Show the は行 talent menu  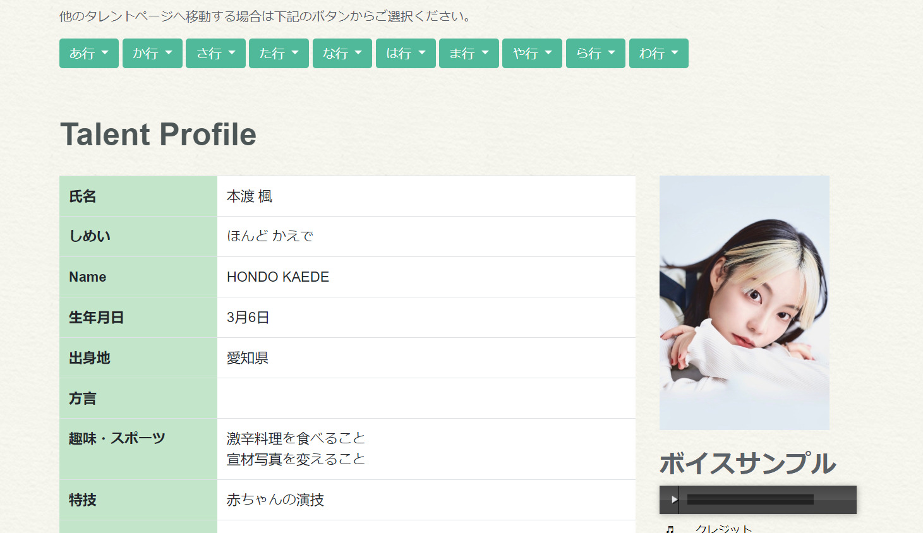tap(406, 53)
